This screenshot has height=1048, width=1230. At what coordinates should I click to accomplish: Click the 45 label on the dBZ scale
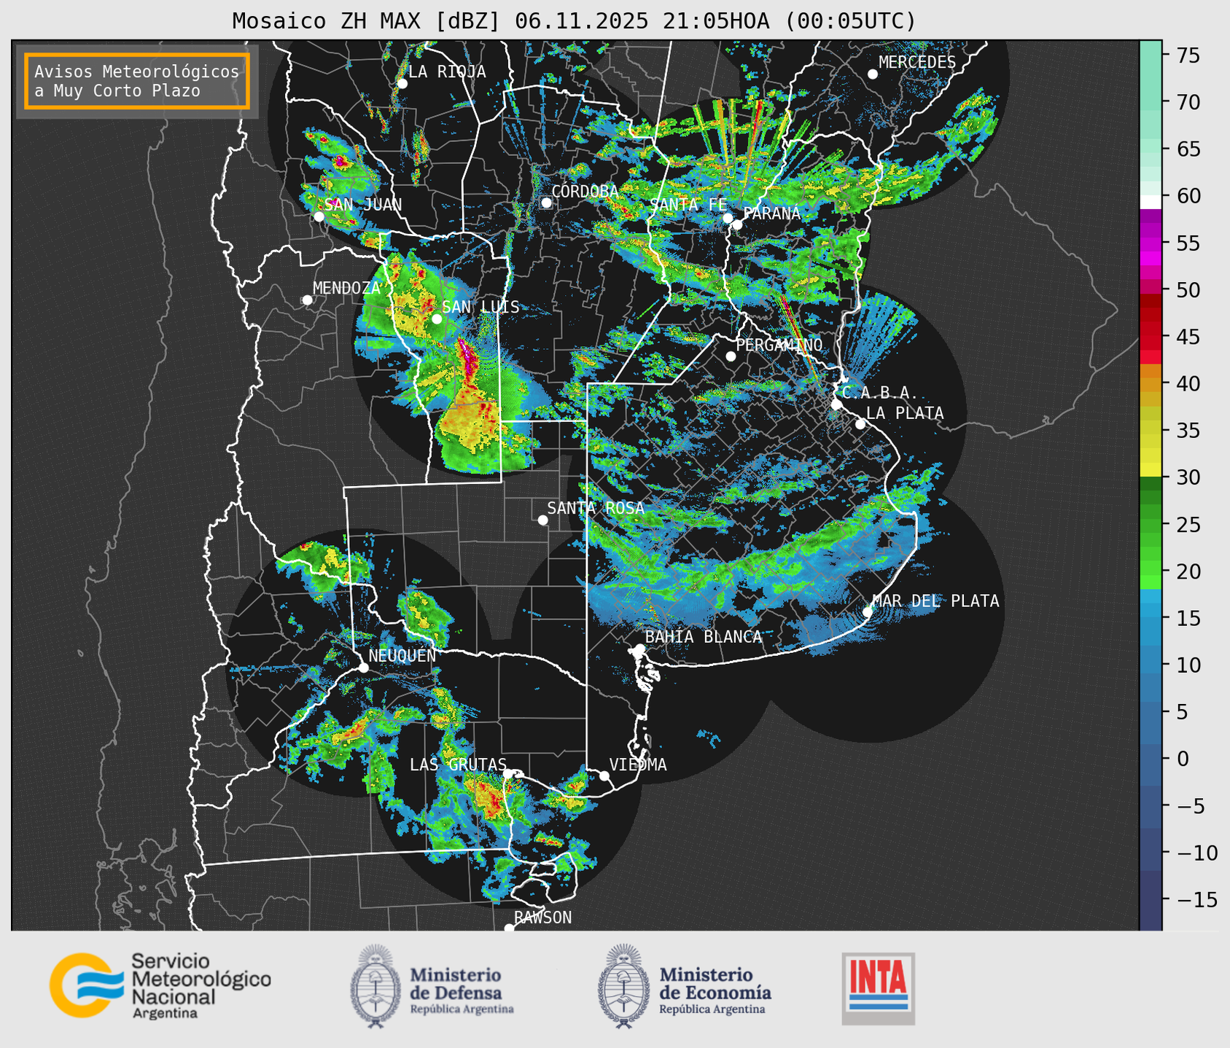click(x=1188, y=337)
